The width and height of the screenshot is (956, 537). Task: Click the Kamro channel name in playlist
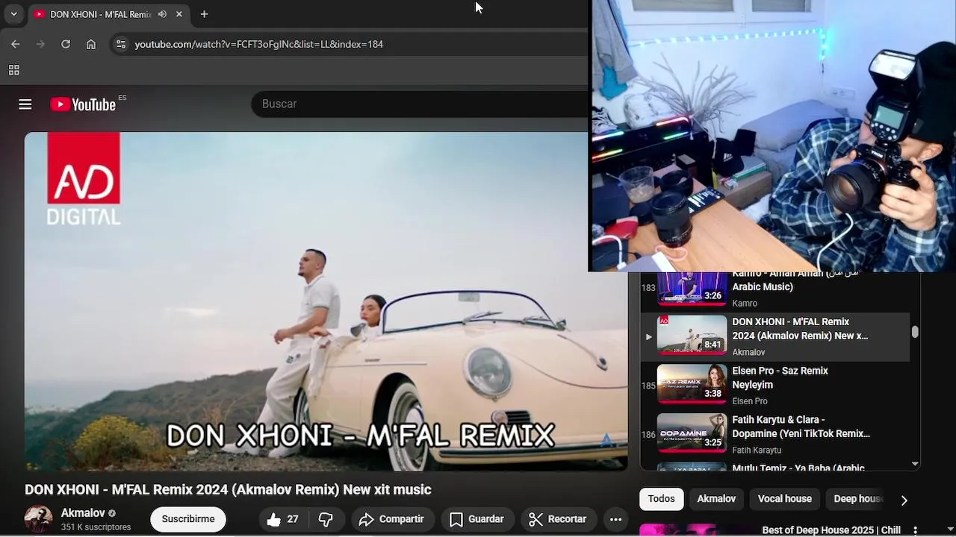point(745,304)
